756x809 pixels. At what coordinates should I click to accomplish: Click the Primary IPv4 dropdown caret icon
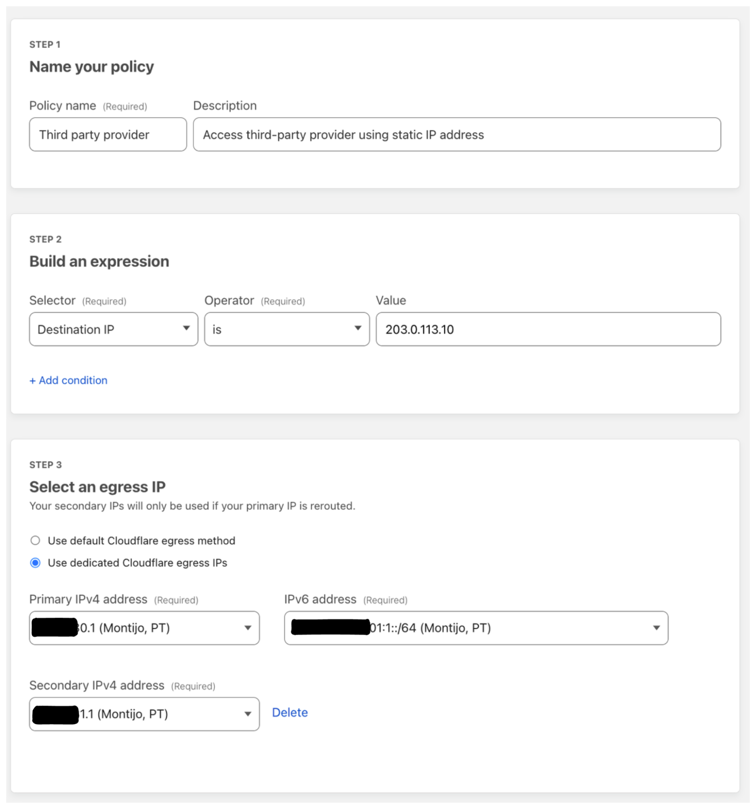click(x=248, y=628)
